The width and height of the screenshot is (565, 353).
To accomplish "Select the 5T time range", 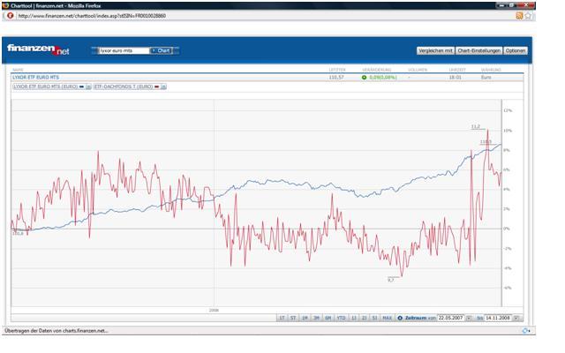I will click(293, 318).
